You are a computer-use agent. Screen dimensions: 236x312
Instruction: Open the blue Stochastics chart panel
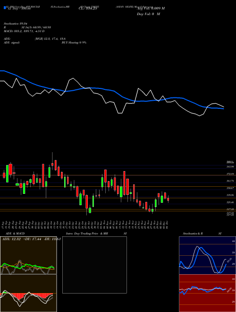[x=207, y=255]
